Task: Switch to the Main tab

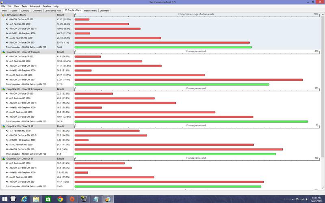Action: pos(4,11)
